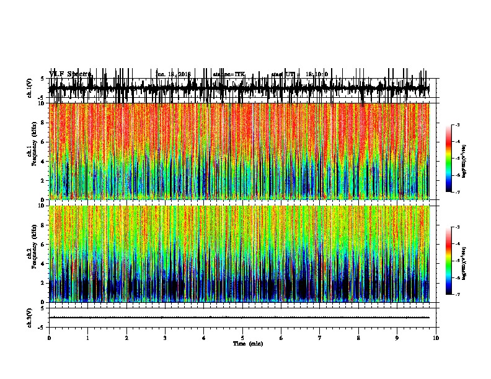491x379 pixels.
Task: Select the date label 'Jan. 18, 2018'
Action: click(173, 74)
